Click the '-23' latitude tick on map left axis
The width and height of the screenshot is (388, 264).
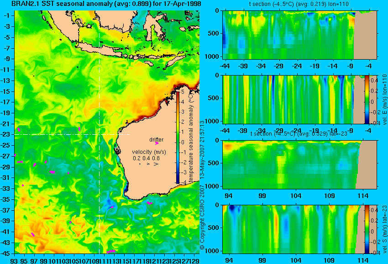click(x=6, y=134)
